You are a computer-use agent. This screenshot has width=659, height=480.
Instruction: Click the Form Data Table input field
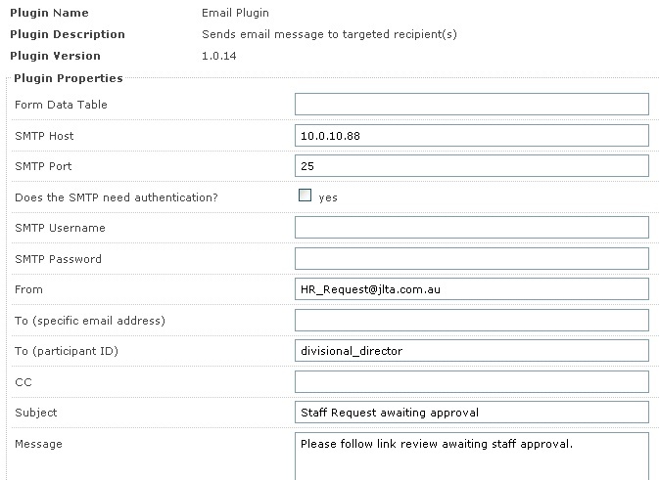tap(471, 105)
